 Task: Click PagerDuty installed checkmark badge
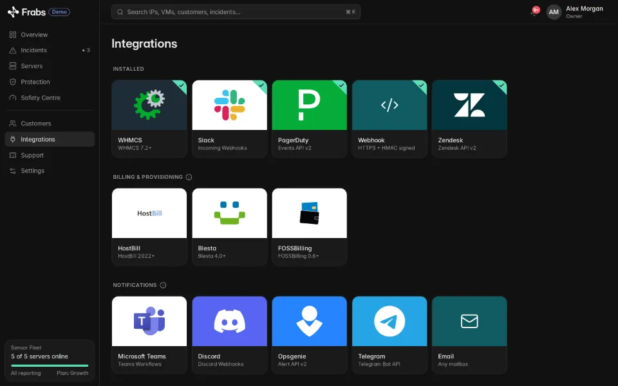coord(341,86)
